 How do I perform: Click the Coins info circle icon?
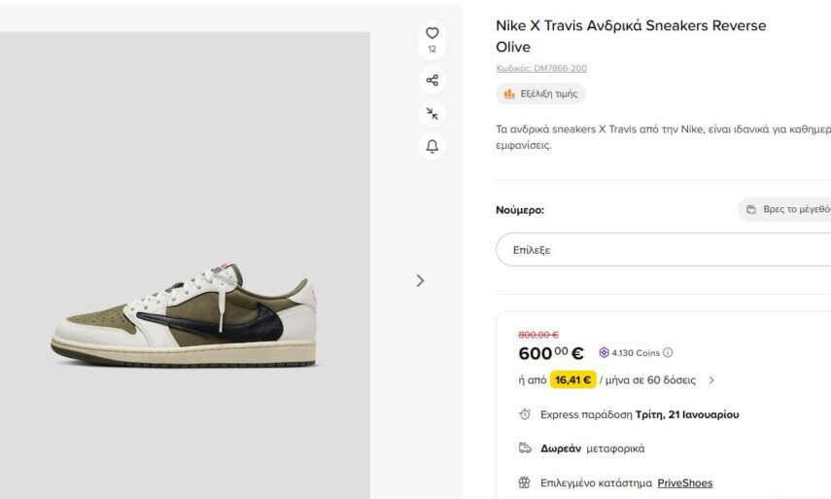pyautogui.click(x=668, y=353)
